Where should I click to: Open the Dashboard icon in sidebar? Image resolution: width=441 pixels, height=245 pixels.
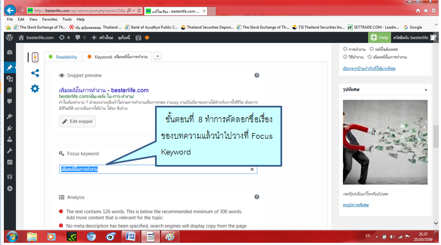10,52
